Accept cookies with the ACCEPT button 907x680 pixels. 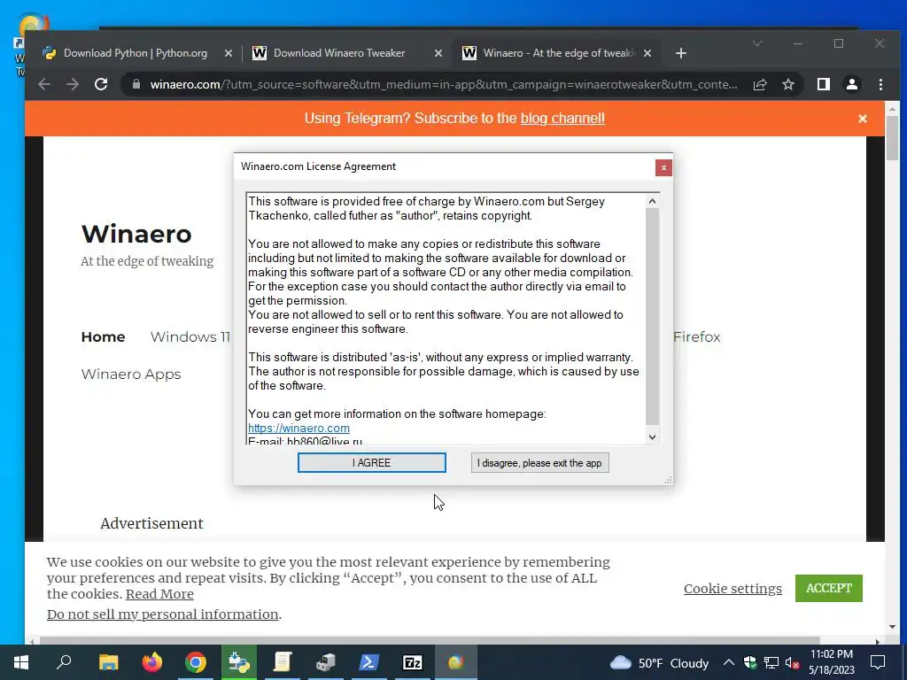coord(828,588)
